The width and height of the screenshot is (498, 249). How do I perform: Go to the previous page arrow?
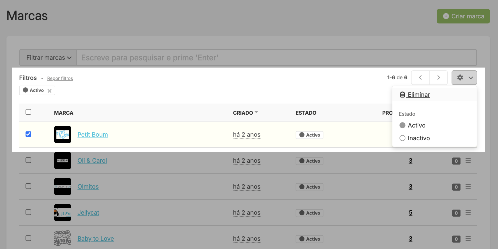[420, 78]
